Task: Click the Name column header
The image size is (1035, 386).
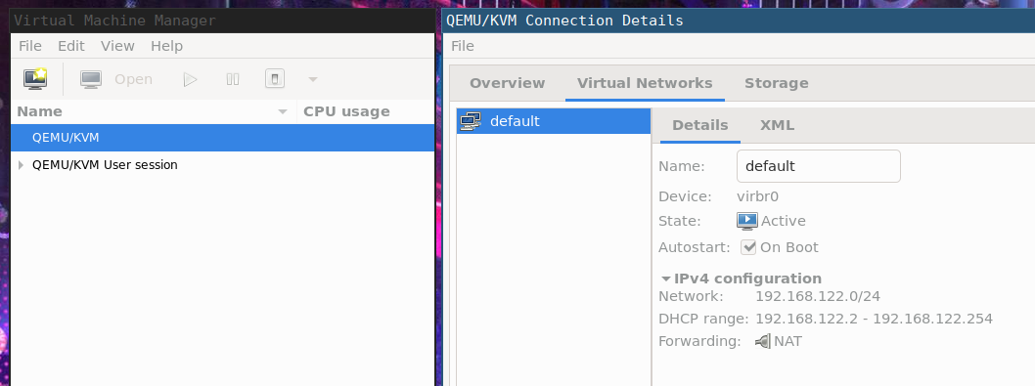Action: click(x=154, y=111)
